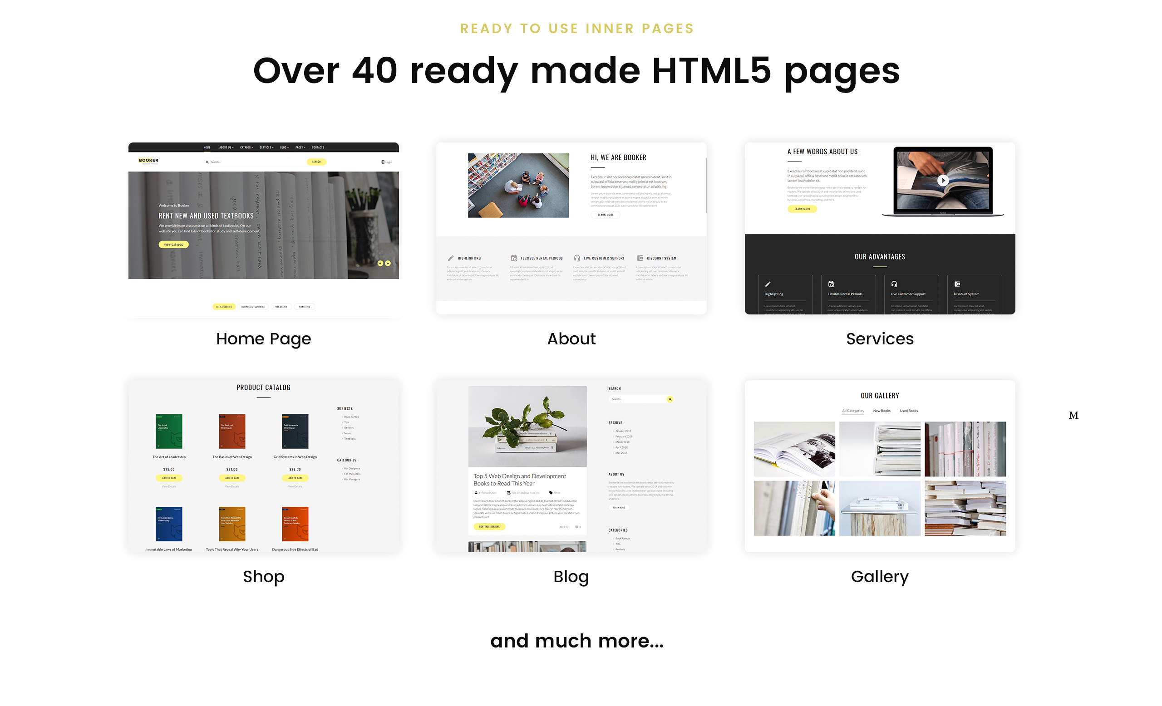Click the Discount System icon in About preview
The width and height of the screenshot is (1162, 706).
[x=640, y=258]
